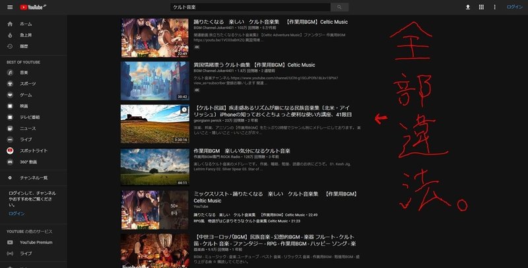Click the live broadcast icon under other services
Screen dimensions: 528x268
(x=10, y=253)
